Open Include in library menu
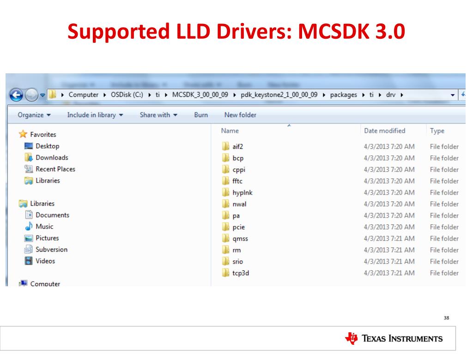This screenshot has height=354, width=473. 95,115
